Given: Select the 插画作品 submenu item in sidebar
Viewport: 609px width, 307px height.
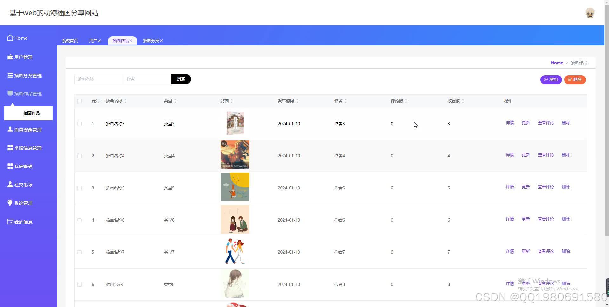Looking at the screenshot, I should click(x=29, y=113).
